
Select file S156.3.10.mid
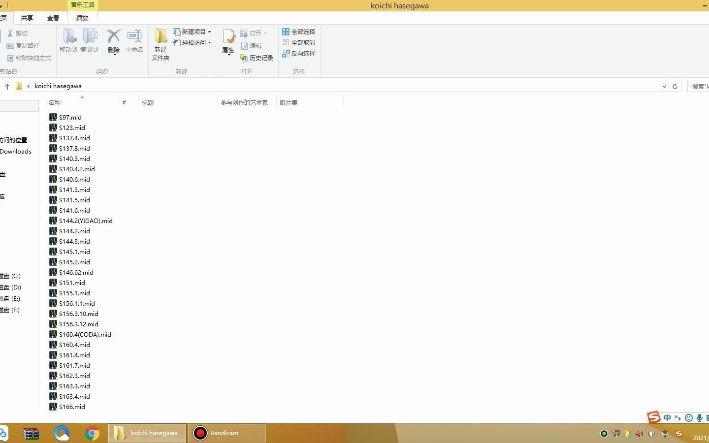pyautogui.click(x=74, y=314)
